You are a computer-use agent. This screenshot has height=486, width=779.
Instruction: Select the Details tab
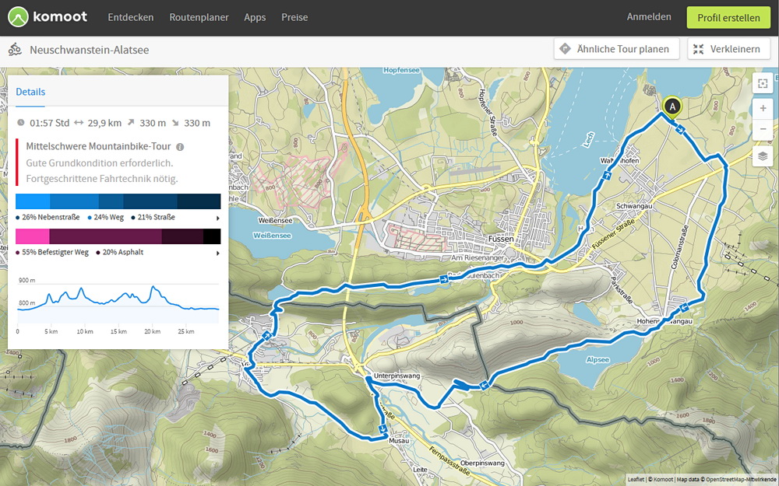[30, 92]
